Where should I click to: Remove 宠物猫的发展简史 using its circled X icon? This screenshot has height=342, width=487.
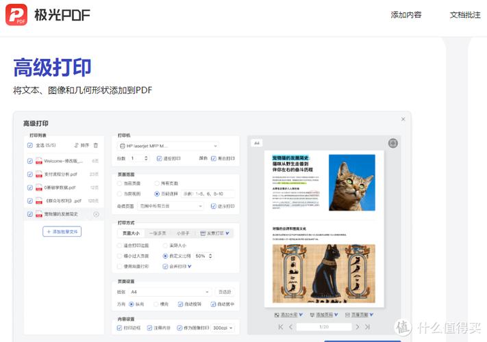[x=97, y=214]
